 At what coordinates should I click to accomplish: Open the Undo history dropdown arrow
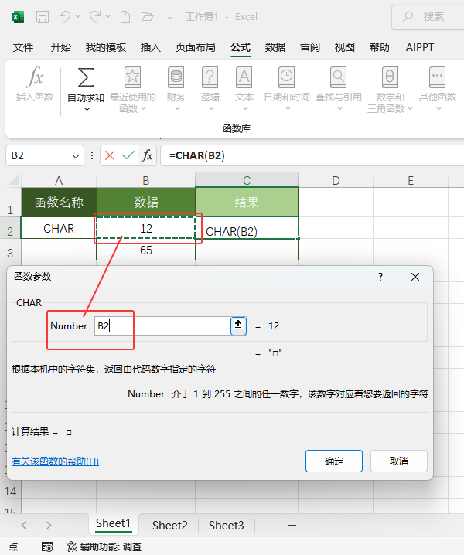(x=78, y=17)
